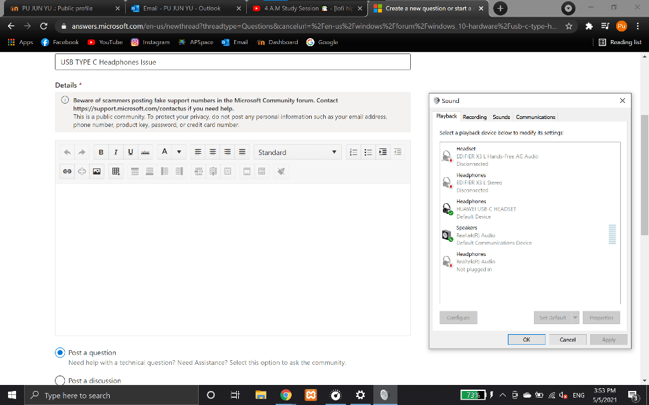Insert a table into the details editor
Viewport: 649px width, 405px height.
[x=116, y=171]
